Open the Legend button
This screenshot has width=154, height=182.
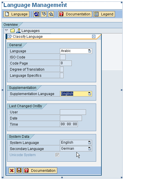click(104, 14)
